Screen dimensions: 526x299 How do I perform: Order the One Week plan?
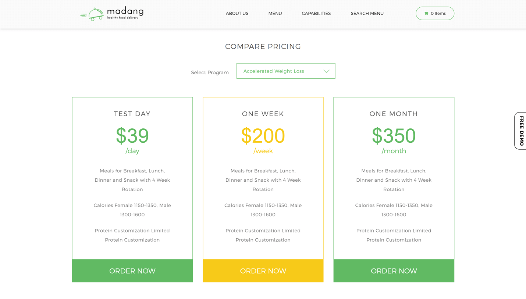(x=263, y=271)
